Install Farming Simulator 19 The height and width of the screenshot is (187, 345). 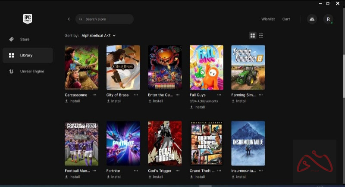(x=239, y=101)
